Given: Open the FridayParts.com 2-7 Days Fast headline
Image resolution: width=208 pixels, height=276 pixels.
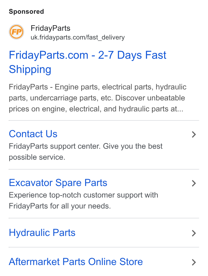Looking at the screenshot, I should [x=87, y=55].
